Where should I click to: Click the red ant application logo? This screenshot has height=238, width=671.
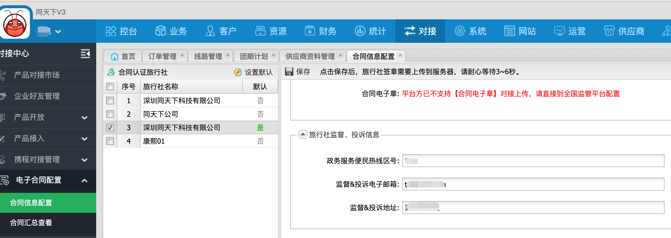[x=15, y=23]
